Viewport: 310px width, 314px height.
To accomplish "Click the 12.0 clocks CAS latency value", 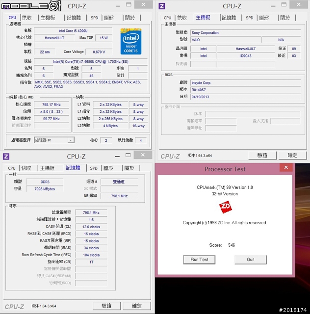I will pos(91,227).
